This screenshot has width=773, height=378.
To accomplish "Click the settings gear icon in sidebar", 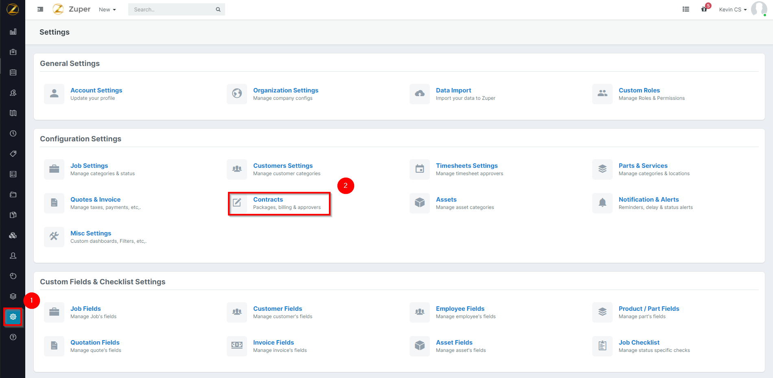I will click(13, 317).
